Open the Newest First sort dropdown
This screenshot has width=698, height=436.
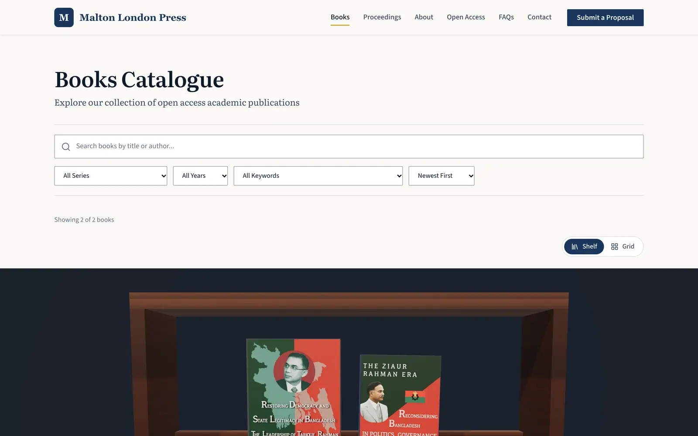441,176
